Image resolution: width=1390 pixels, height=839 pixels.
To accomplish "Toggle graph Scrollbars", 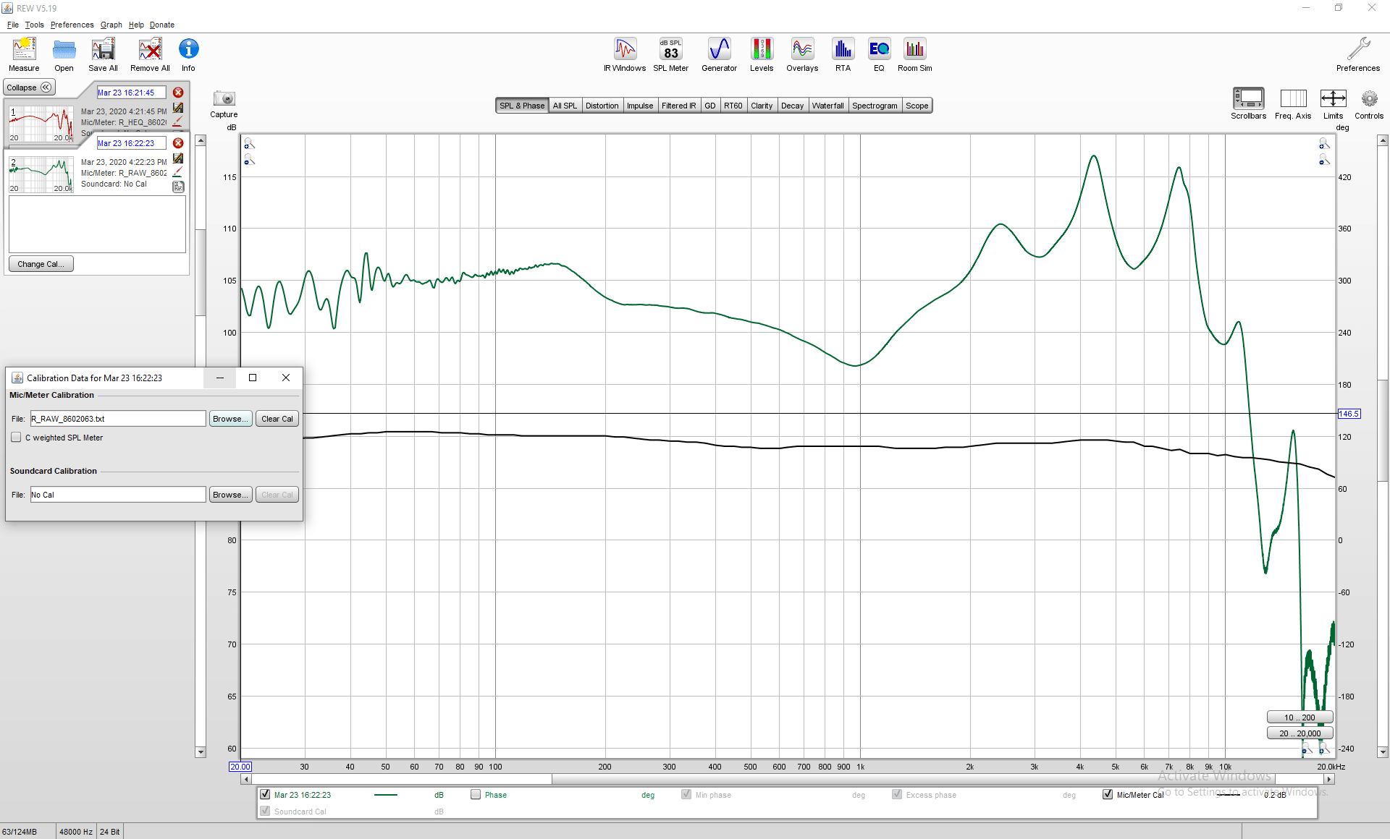I will pyautogui.click(x=1249, y=103).
